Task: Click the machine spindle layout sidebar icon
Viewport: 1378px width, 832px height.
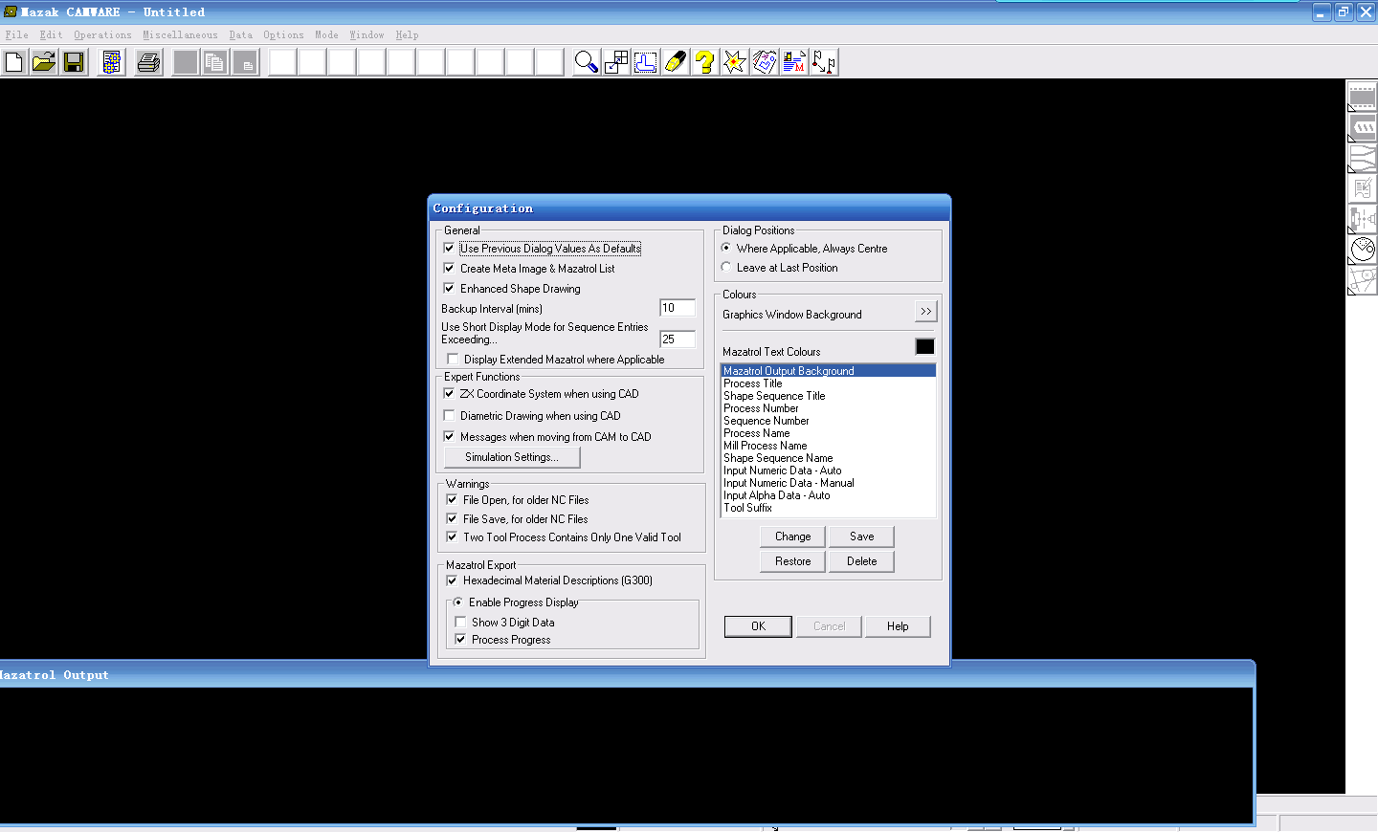Action: click(1363, 219)
